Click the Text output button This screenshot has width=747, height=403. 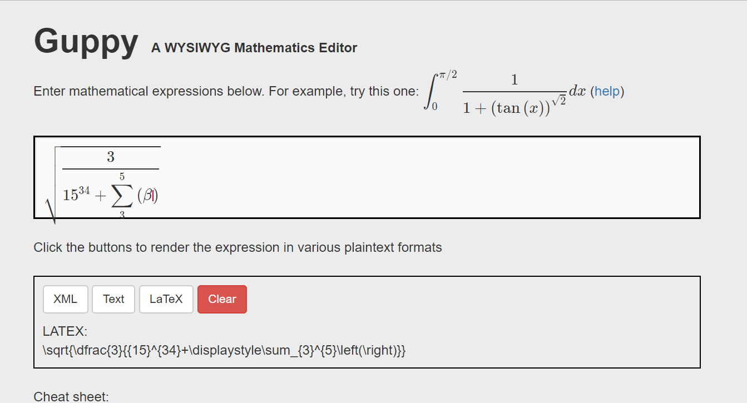coord(113,299)
